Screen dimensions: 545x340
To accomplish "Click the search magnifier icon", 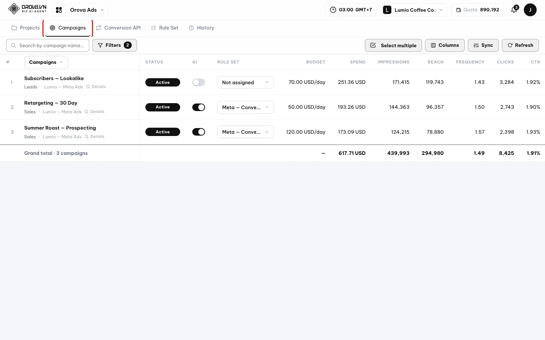I will tap(14, 45).
